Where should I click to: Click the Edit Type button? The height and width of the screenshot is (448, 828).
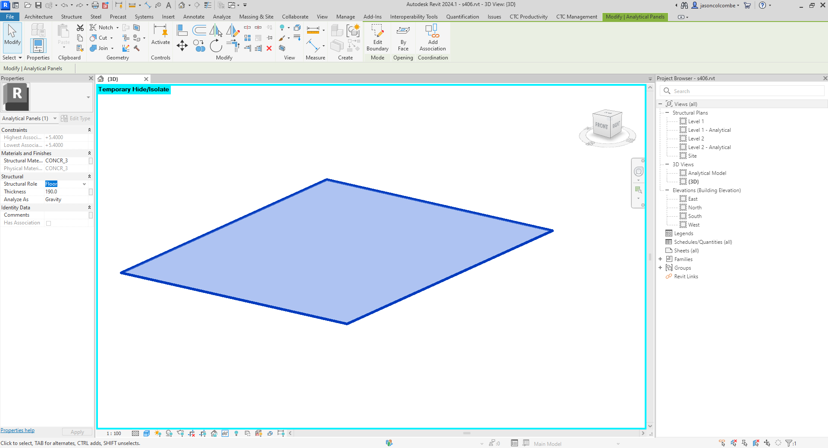[75, 118]
